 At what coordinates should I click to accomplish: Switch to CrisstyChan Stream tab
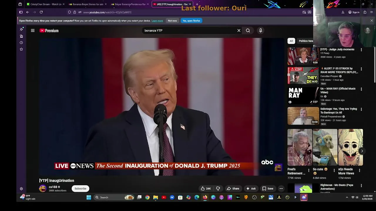coord(46,4)
